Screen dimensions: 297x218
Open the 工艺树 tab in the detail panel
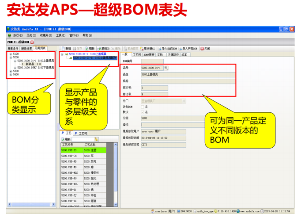[136, 55]
